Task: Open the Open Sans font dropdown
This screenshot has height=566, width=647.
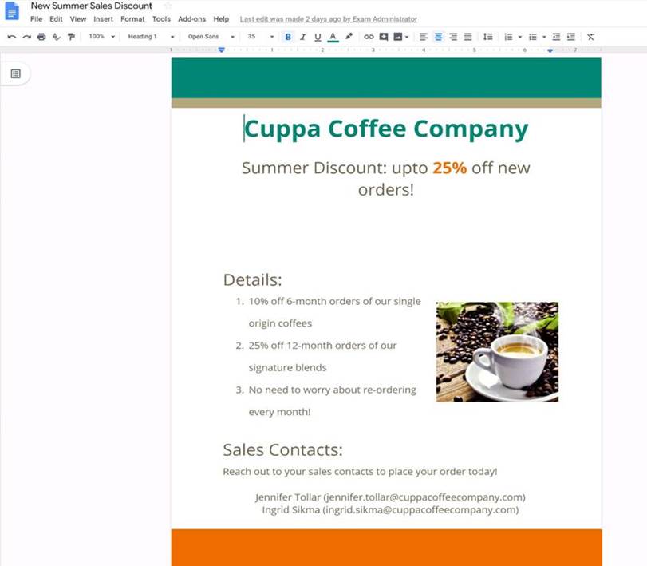Action: click(211, 37)
